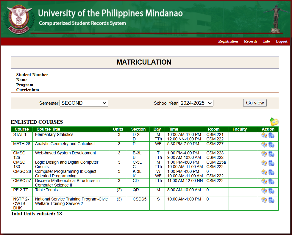The image size is (292, 235).
Task: Click the Go view button
Action: coord(255,103)
